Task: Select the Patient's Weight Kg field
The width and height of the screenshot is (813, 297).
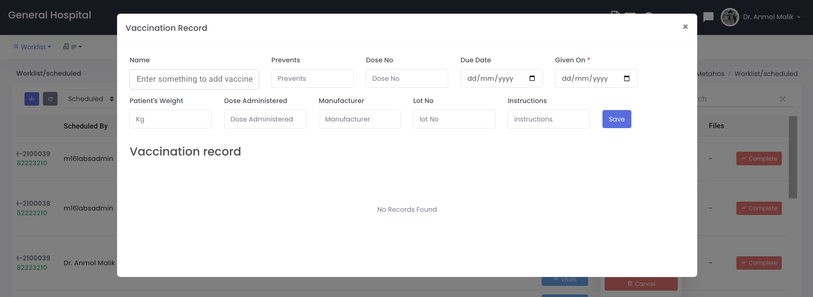Action: (x=170, y=119)
